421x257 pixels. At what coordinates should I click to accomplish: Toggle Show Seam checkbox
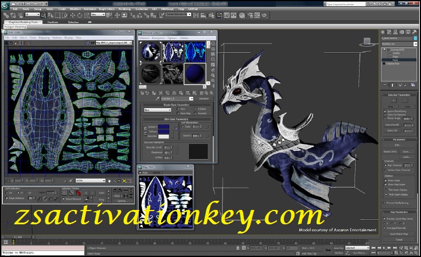[x=385, y=181]
